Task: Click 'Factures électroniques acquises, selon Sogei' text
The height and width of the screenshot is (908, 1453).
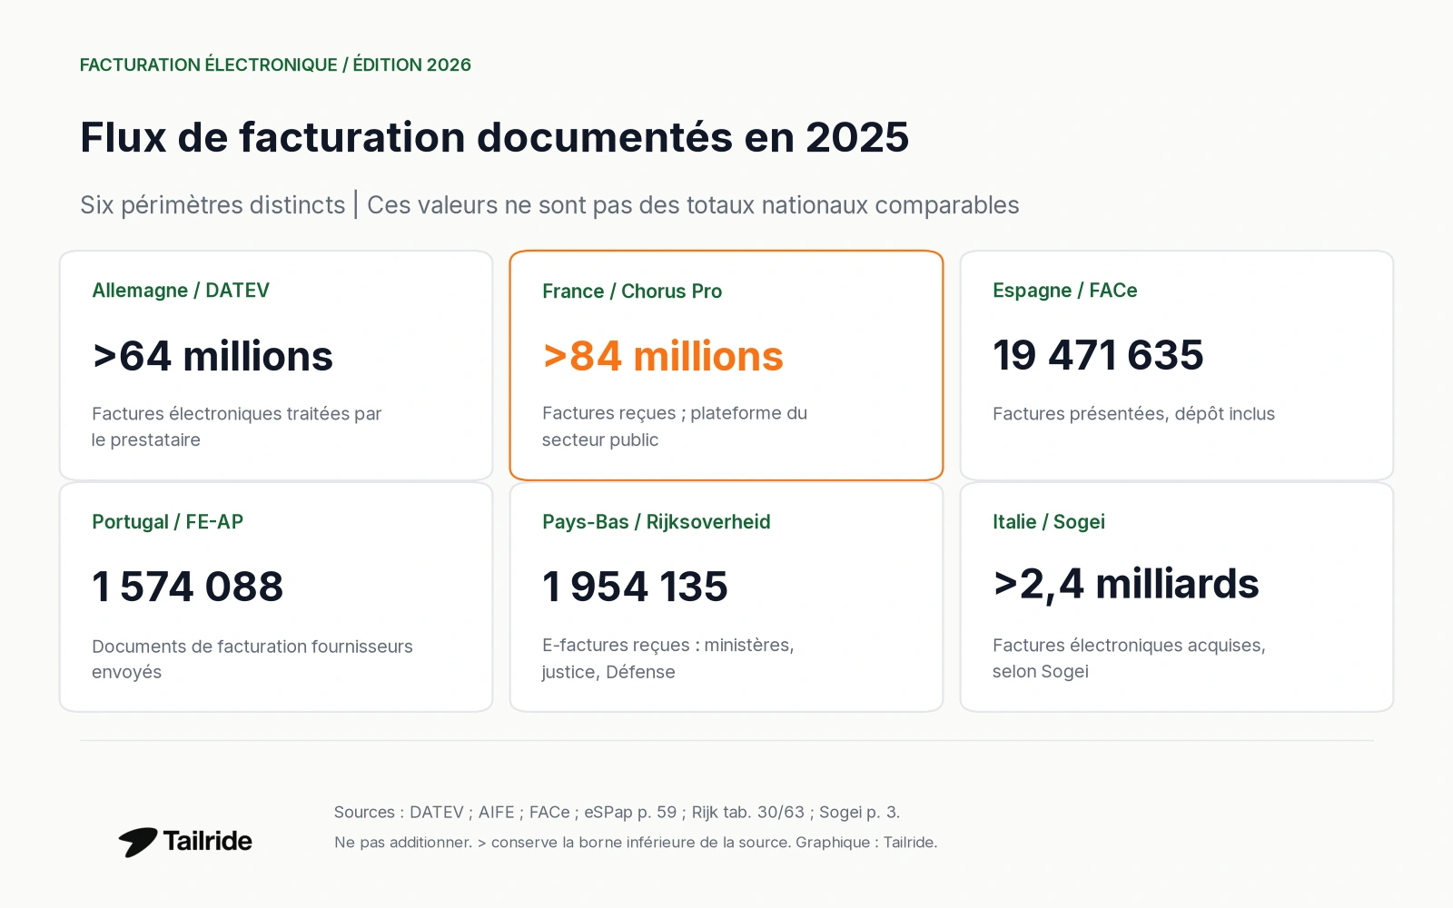Action: click(1129, 658)
